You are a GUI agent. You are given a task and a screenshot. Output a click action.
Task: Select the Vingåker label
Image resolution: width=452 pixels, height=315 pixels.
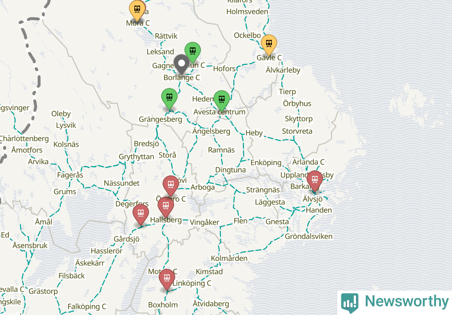[205, 222]
